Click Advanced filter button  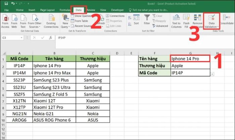point(160,26)
